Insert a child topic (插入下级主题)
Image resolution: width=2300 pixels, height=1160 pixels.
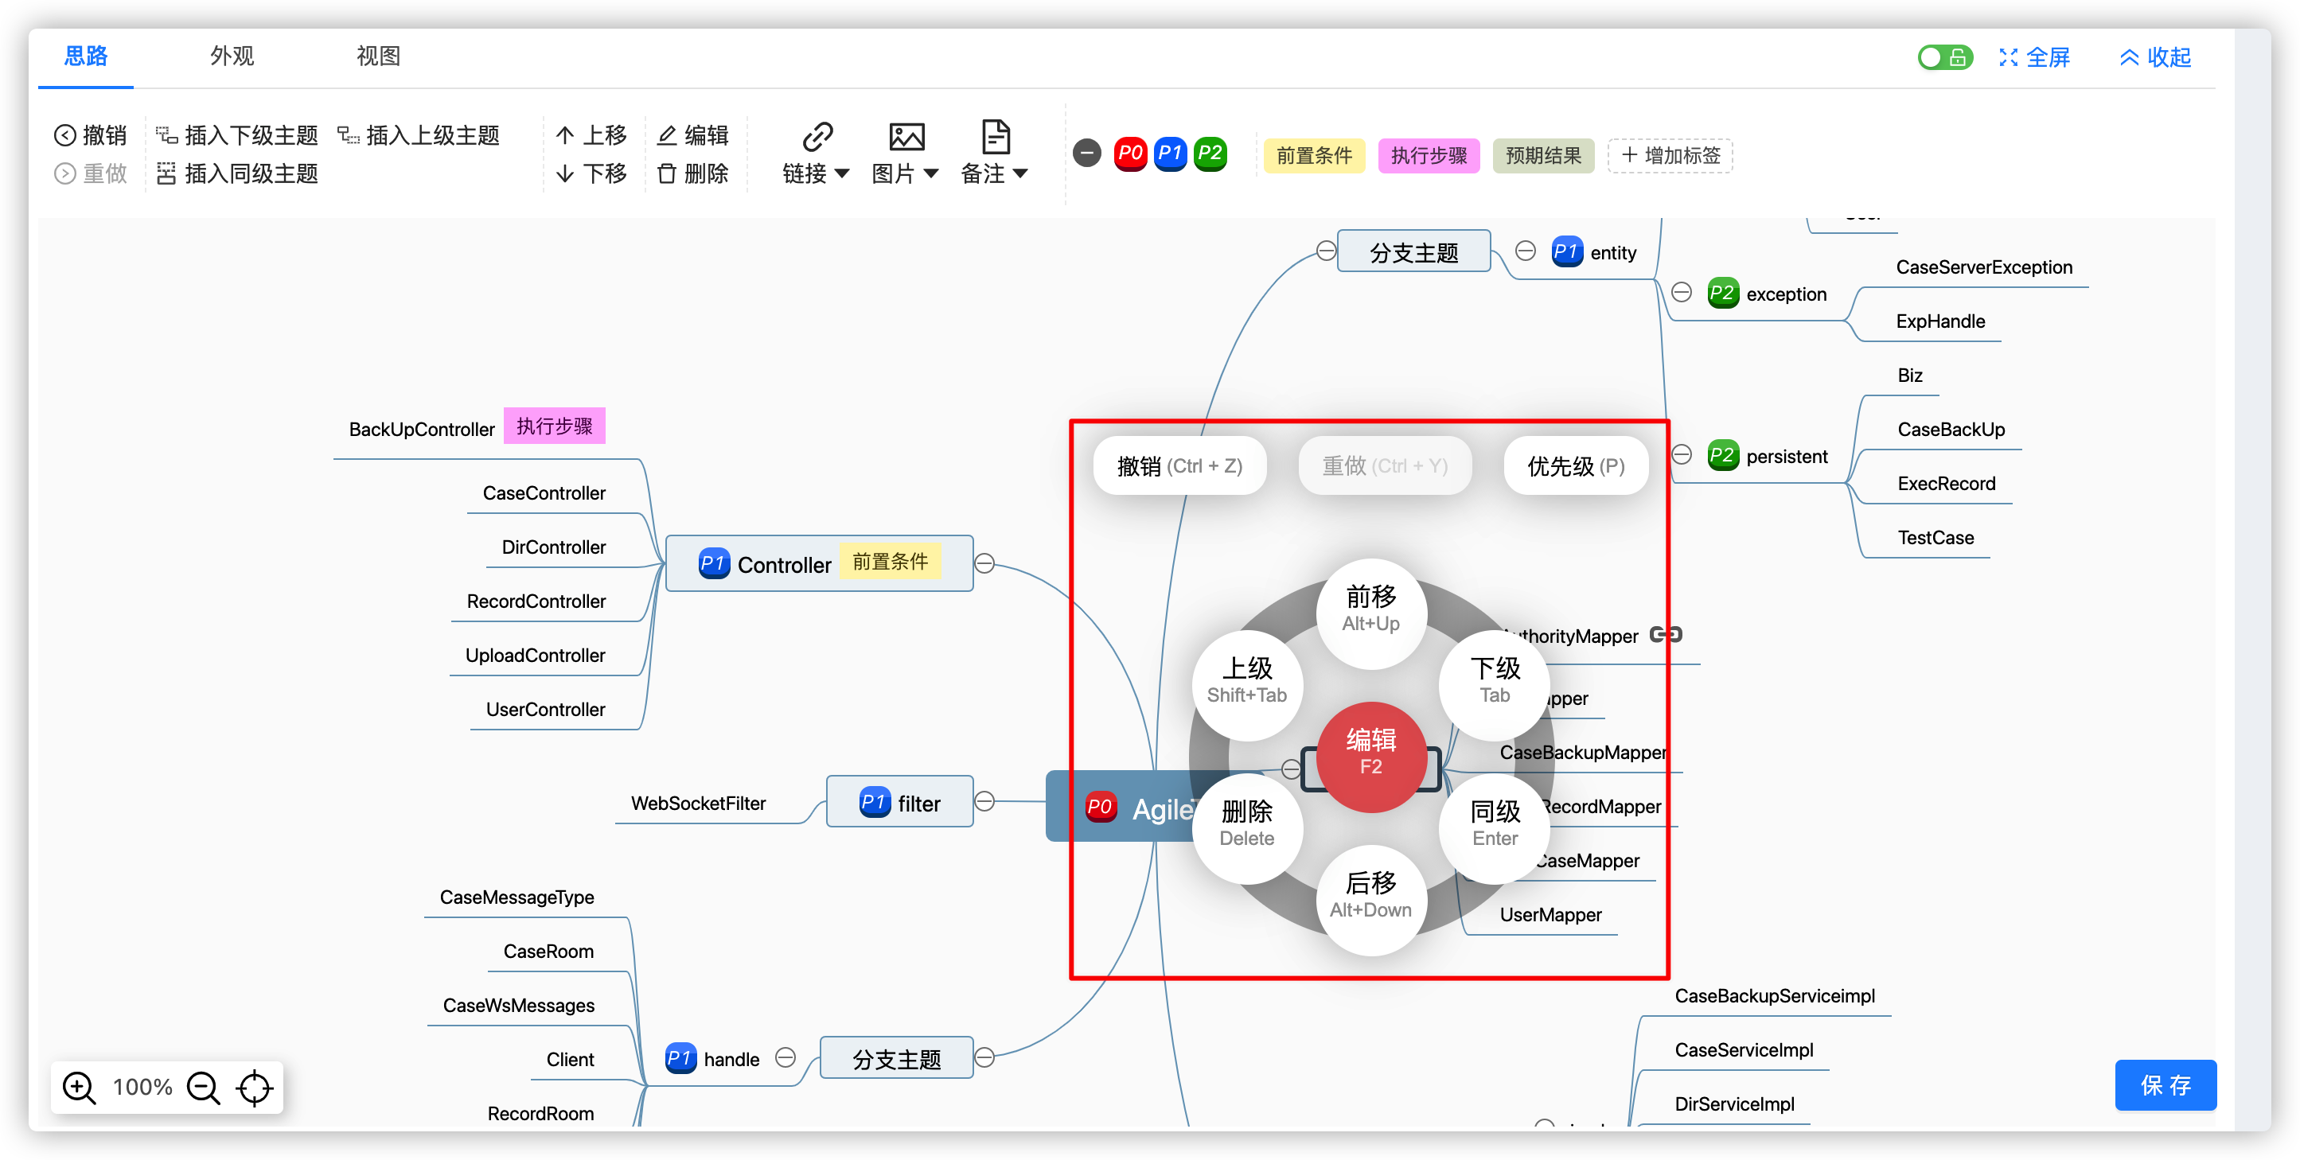[236, 135]
